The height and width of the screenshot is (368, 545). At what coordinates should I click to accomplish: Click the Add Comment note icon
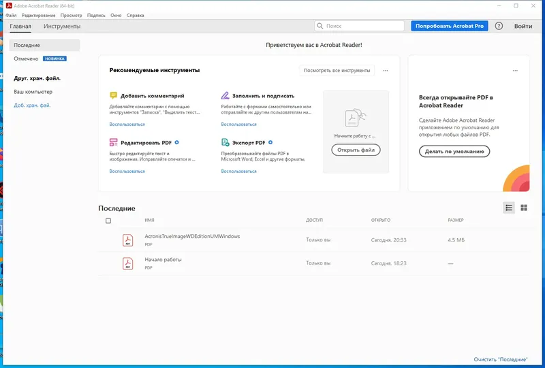click(x=113, y=95)
